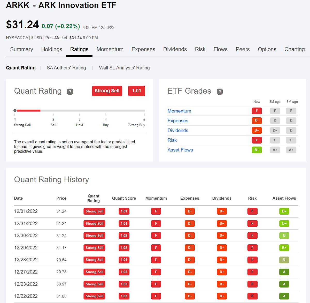The width and height of the screenshot is (310, 303).
Task: Go to the Dividends tab
Action: pos(175,49)
